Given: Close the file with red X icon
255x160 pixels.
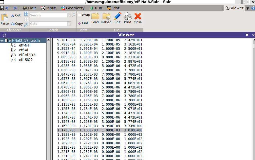Looking at the screenshot, I should (x=138, y=16).
